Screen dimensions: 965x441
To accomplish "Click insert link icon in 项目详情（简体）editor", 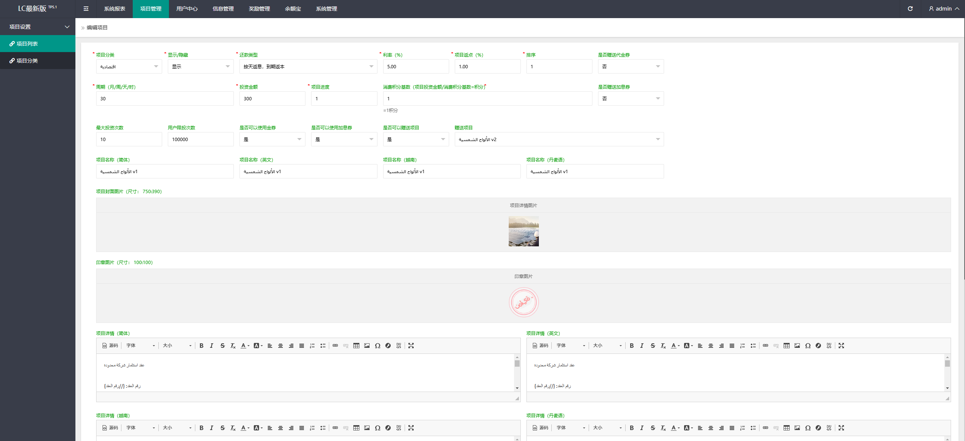I will 335,346.
